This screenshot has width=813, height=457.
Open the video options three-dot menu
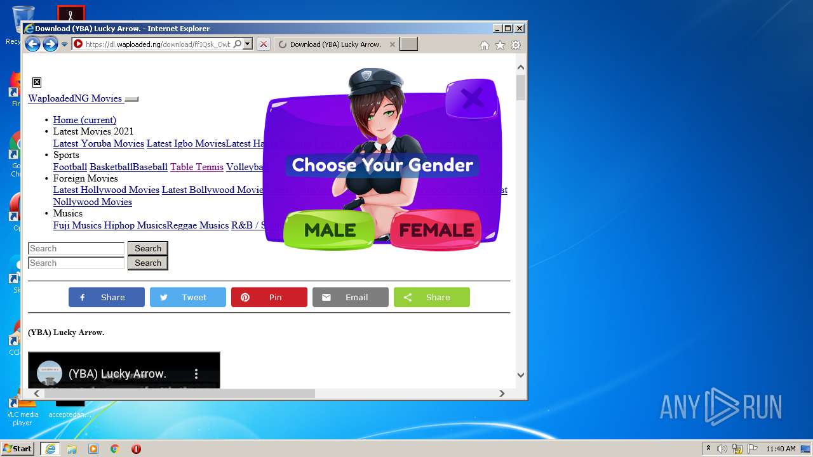tap(196, 374)
